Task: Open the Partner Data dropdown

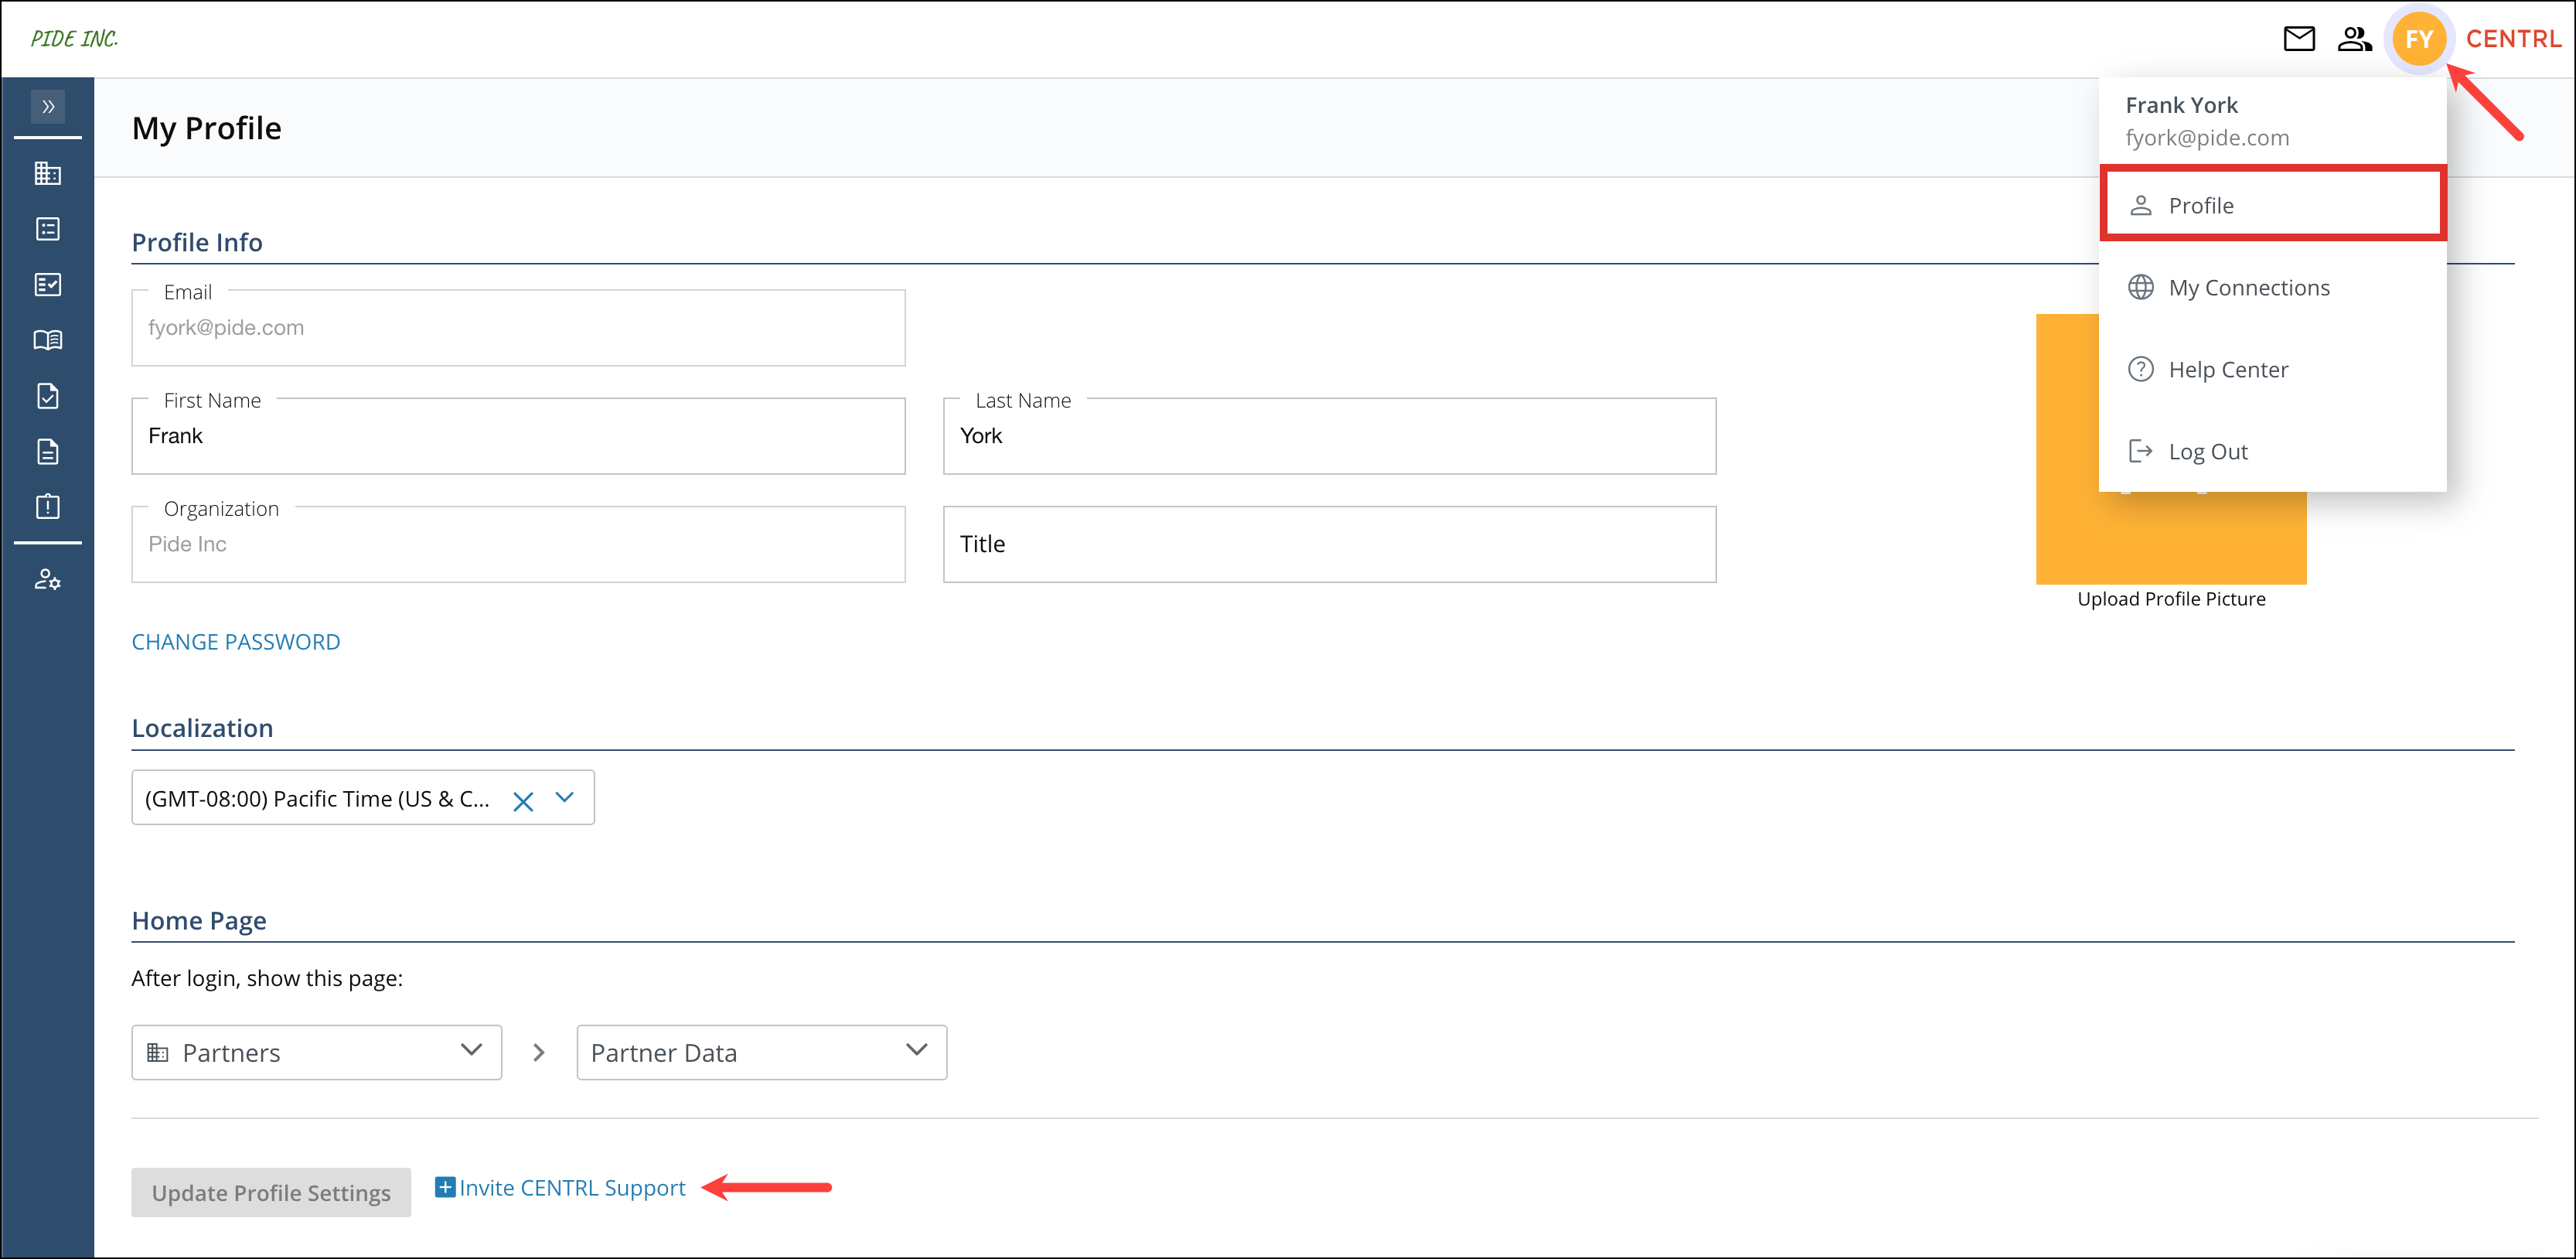Action: pyautogui.click(x=761, y=1052)
